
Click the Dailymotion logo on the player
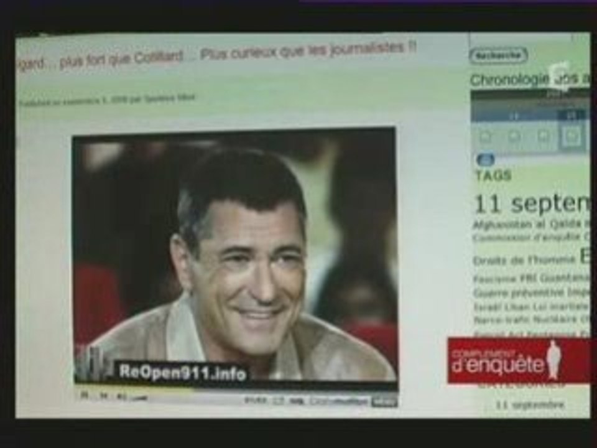click(x=338, y=401)
